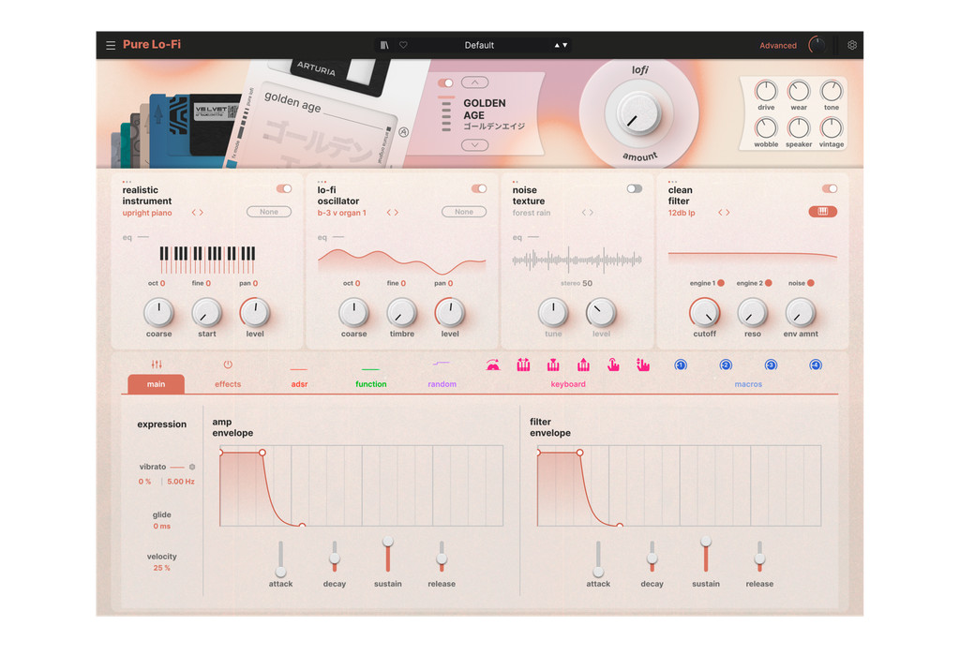Toggle the Golden Age lofi effect switch

[x=445, y=82]
